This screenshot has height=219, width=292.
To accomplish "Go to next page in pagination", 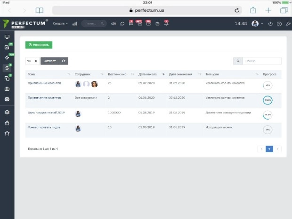I will [277, 149].
